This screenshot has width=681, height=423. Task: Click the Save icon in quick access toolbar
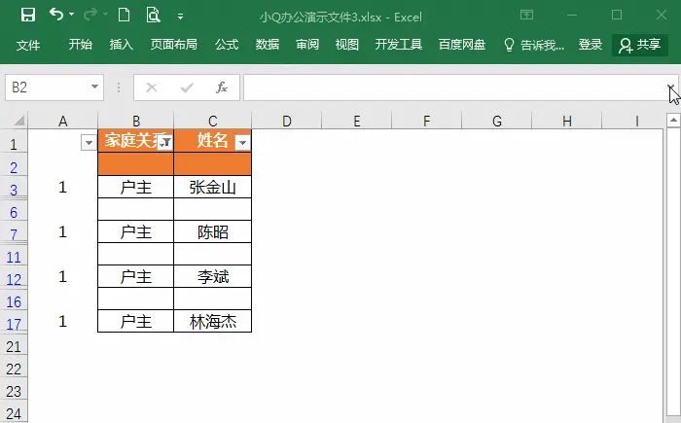point(28,16)
